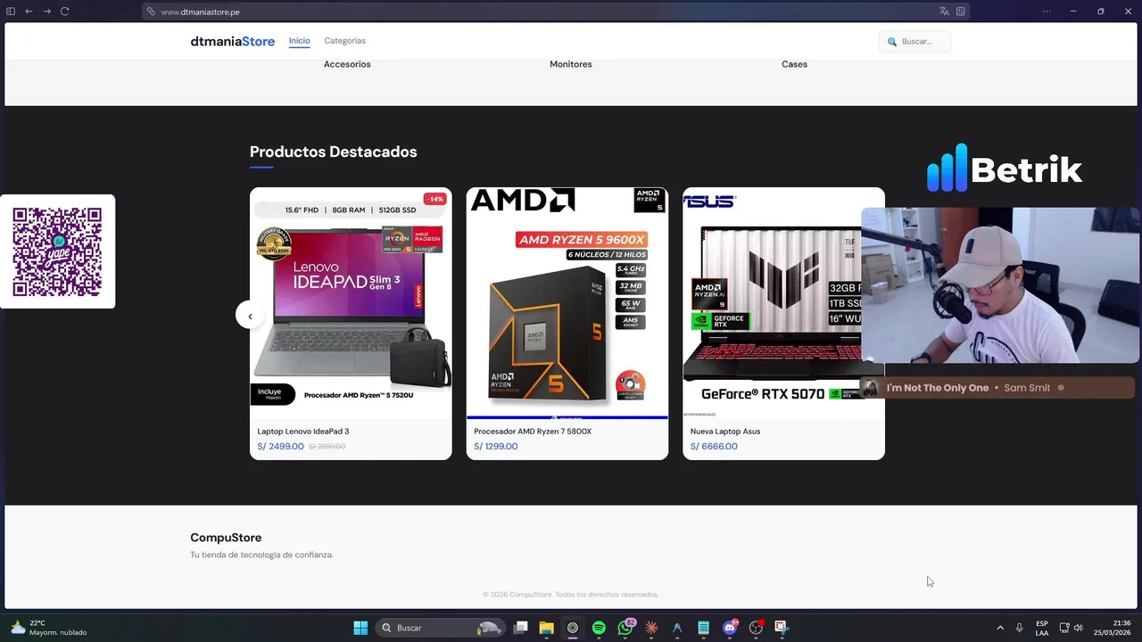The width and height of the screenshot is (1142, 642).
Task: Open the Cases category
Action: (794, 64)
